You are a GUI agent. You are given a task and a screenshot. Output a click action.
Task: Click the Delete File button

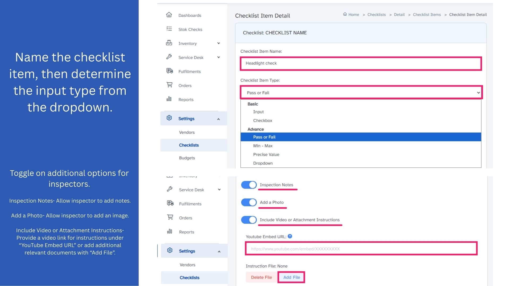pyautogui.click(x=261, y=277)
